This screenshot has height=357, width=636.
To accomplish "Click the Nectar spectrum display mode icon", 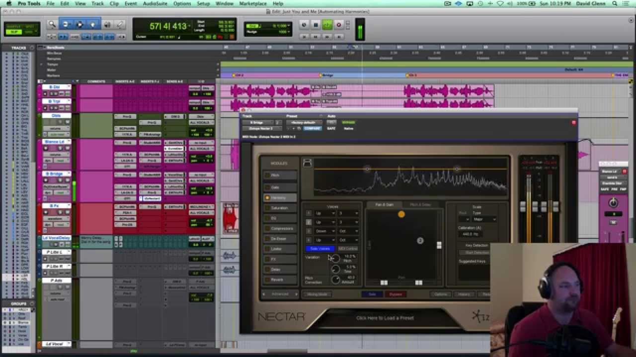I will tap(307, 163).
